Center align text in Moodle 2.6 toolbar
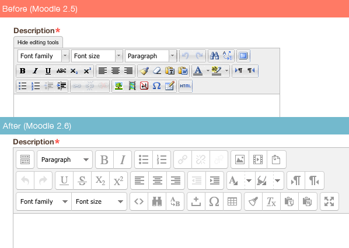The height and width of the screenshot is (248, 349). pyautogui.click(x=158, y=180)
